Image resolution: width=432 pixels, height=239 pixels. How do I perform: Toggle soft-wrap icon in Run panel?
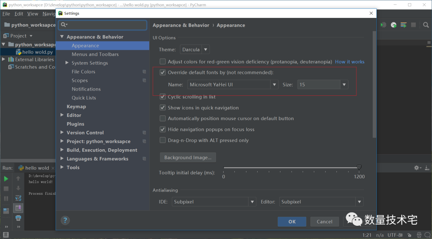click(18, 198)
